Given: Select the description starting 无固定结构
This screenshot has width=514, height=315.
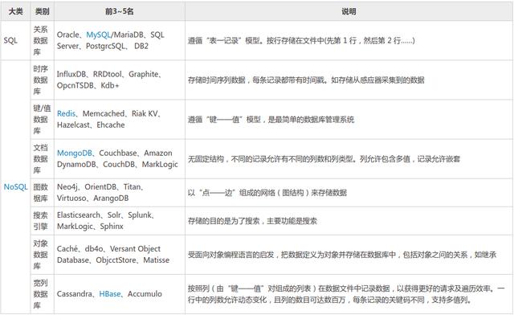Looking at the screenshot, I should pos(349,159).
